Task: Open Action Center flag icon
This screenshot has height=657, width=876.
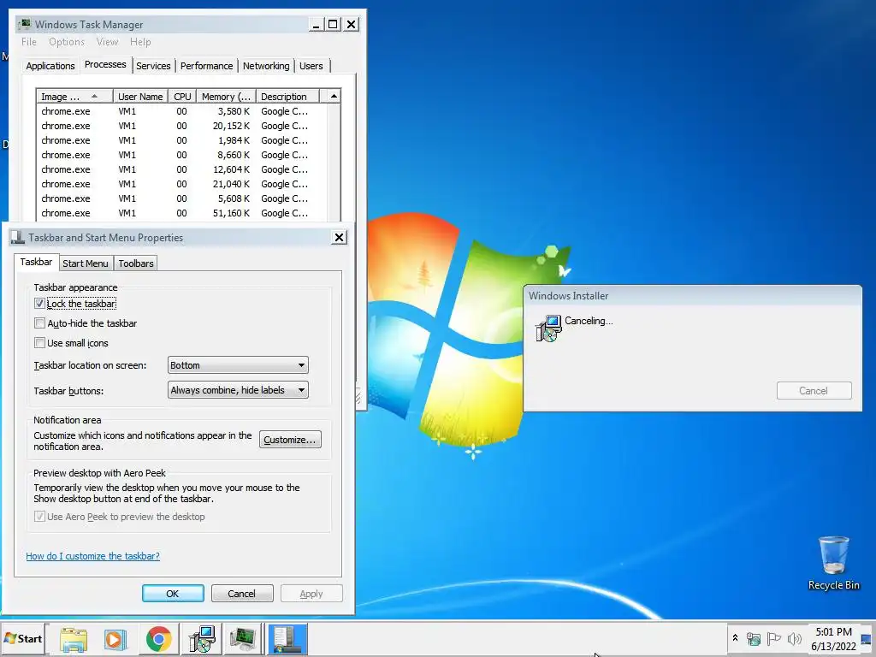Action: tap(773, 638)
